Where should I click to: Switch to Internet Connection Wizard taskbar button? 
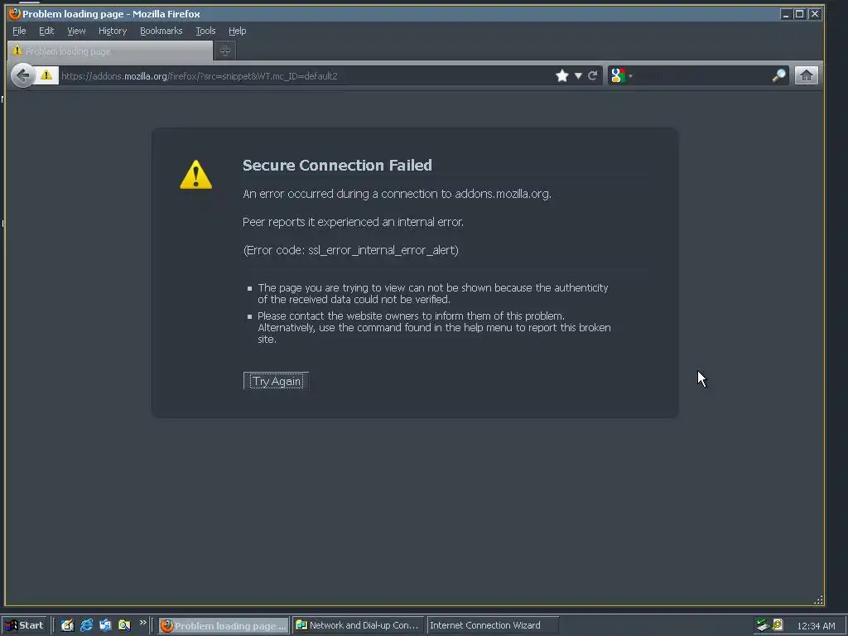click(x=492, y=625)
